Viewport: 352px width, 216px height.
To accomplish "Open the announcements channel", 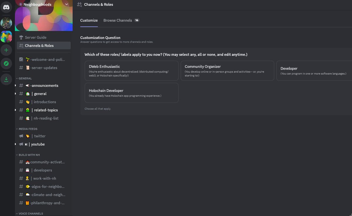I will pos(44,85).
